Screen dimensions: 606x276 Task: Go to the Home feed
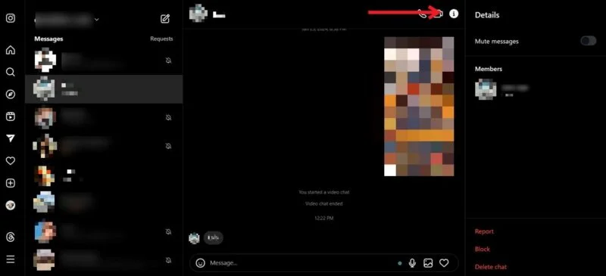click(11, 50)
